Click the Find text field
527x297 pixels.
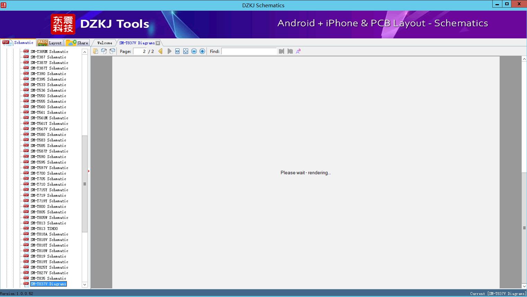tap(249, 51)
